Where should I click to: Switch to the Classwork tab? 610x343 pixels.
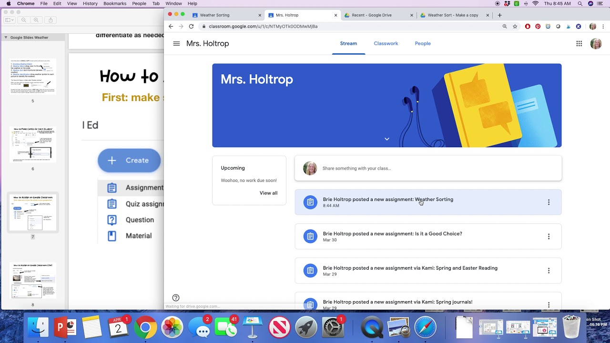point(386,43)
